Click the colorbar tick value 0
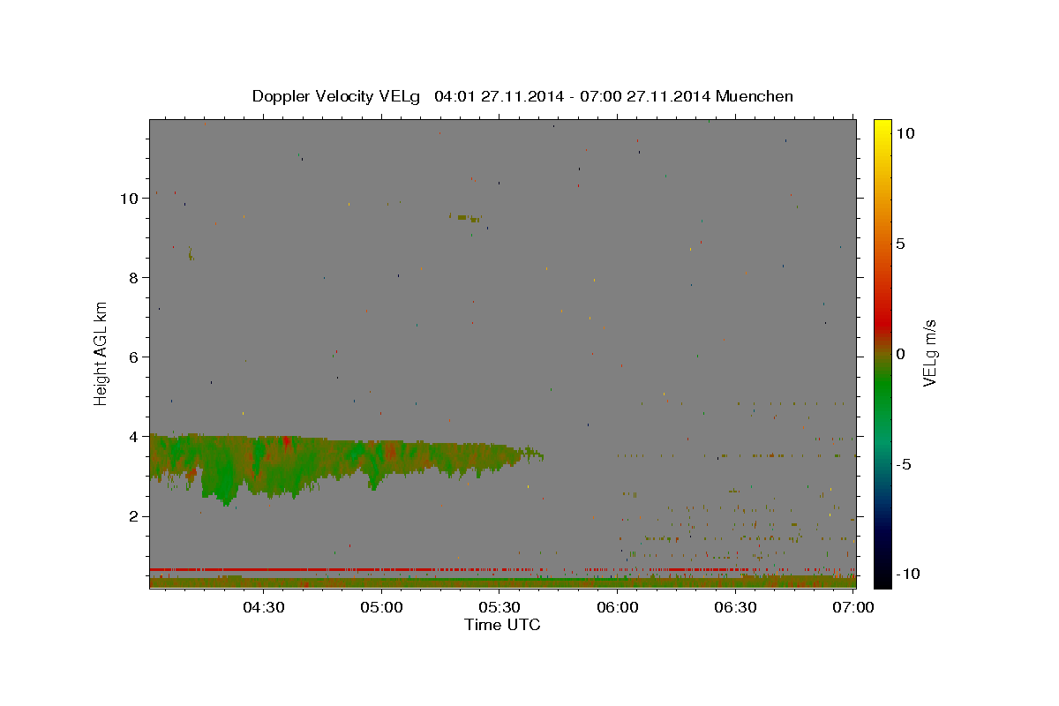Viewport: 1059px width, 706px height. [x=900, y=354]
